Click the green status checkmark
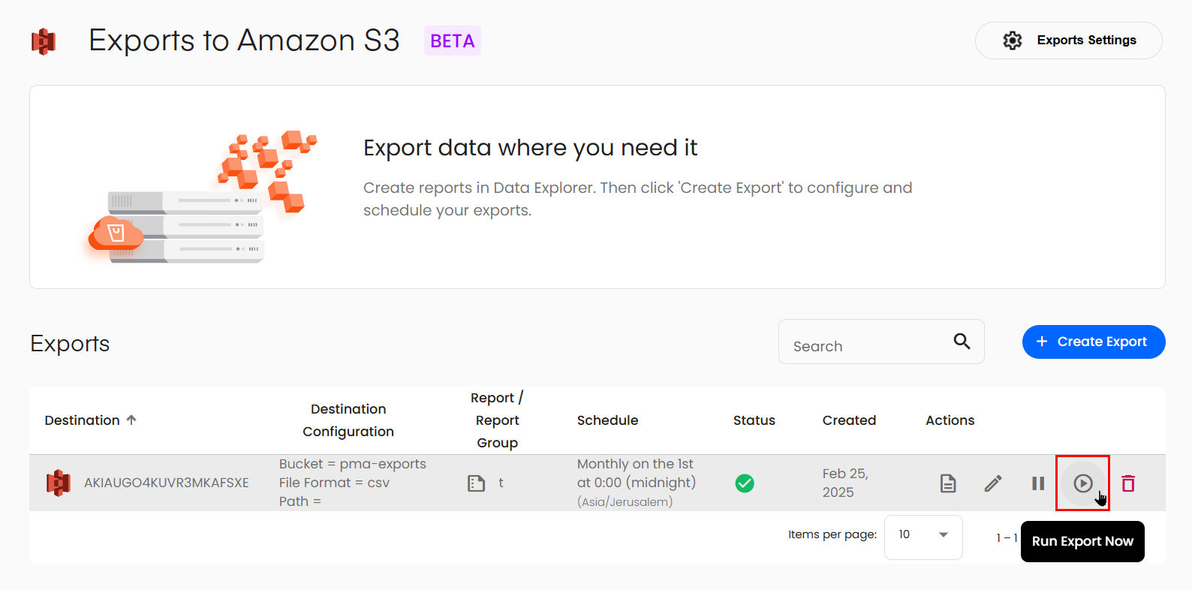 pos(745,483)
